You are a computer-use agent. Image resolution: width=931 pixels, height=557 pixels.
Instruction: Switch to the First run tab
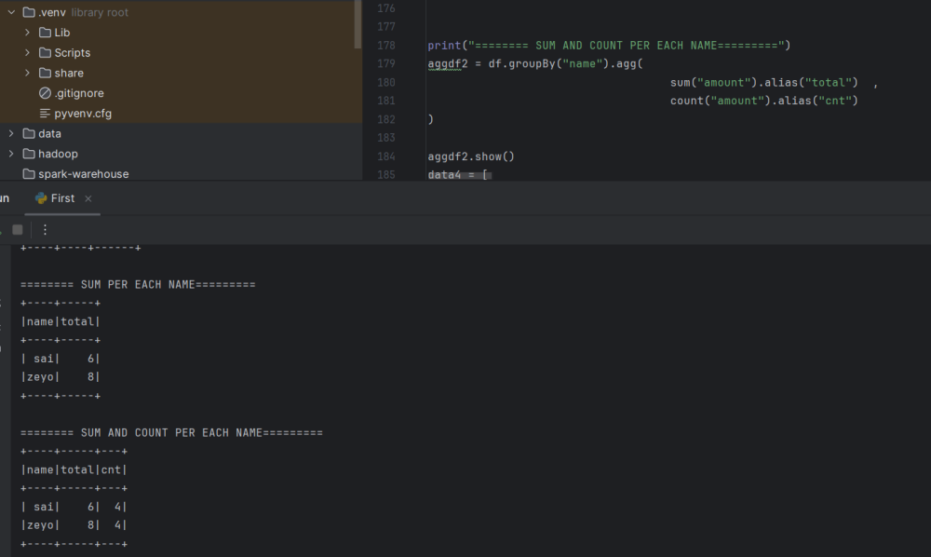[x=62, y=198]
